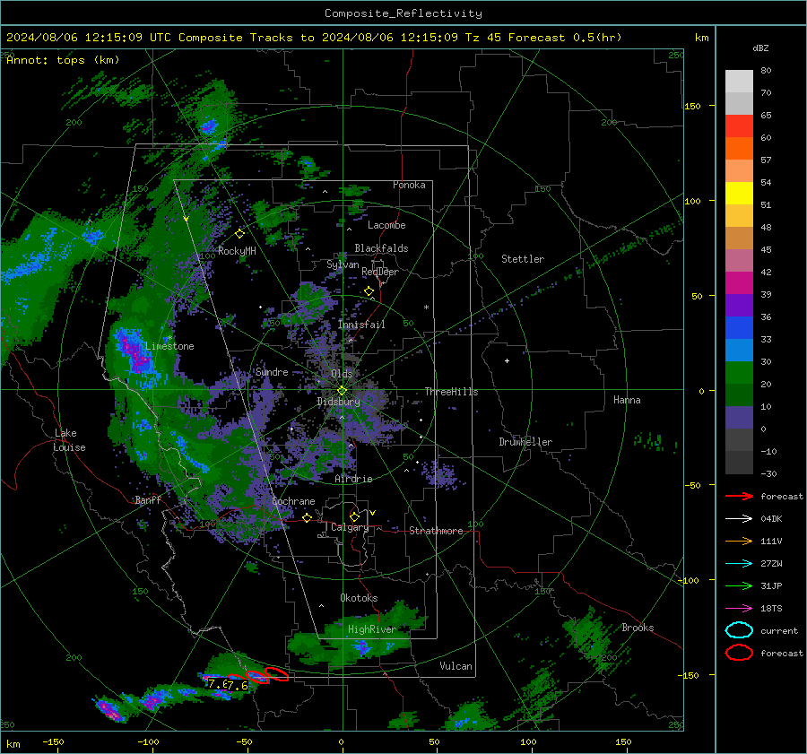Click the yellow diamond marker above Calgary label

click(x=354, y=516)
